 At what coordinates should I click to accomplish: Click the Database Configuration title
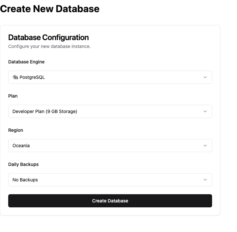point(49,37)
